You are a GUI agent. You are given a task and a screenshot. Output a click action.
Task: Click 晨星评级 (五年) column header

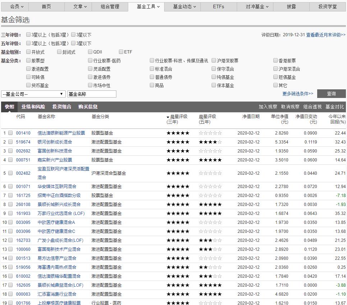207,119
